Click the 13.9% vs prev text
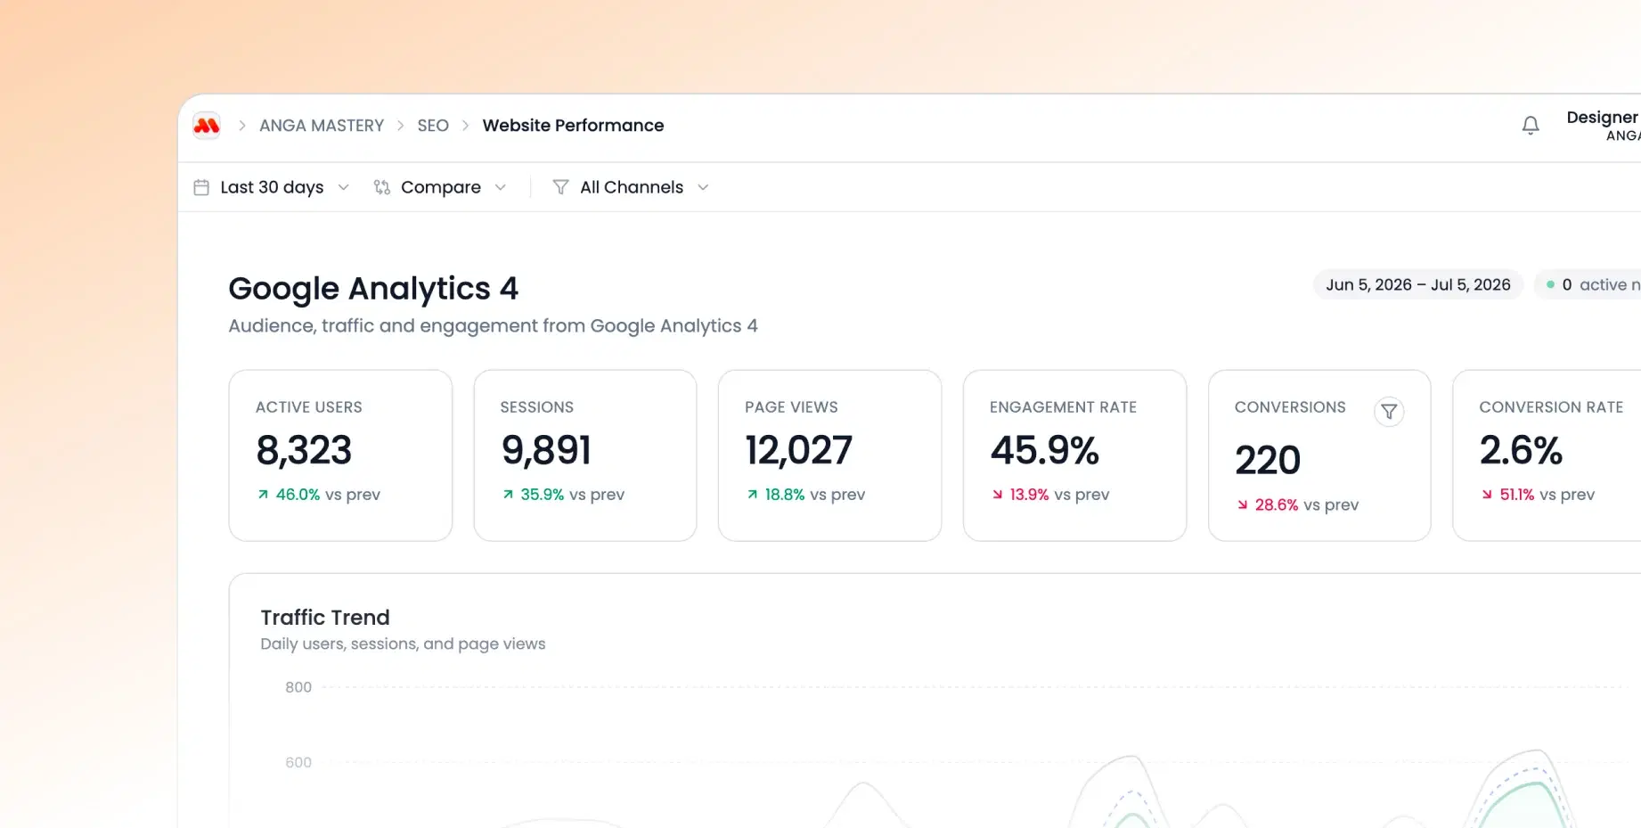Image resolution: width=1641 pixels, height=828 pixels. pyautogui.click(x=1059, y=495)
